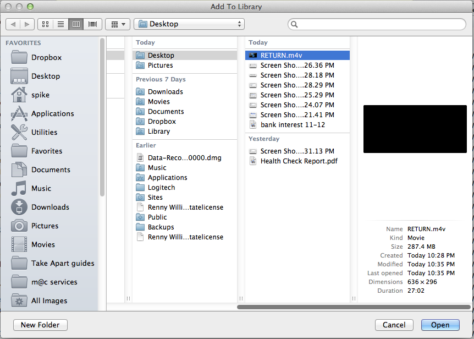Switch to Cover Flow view
Image resolution: width=474 pixels, height=339 pixels.
(92, 24)
